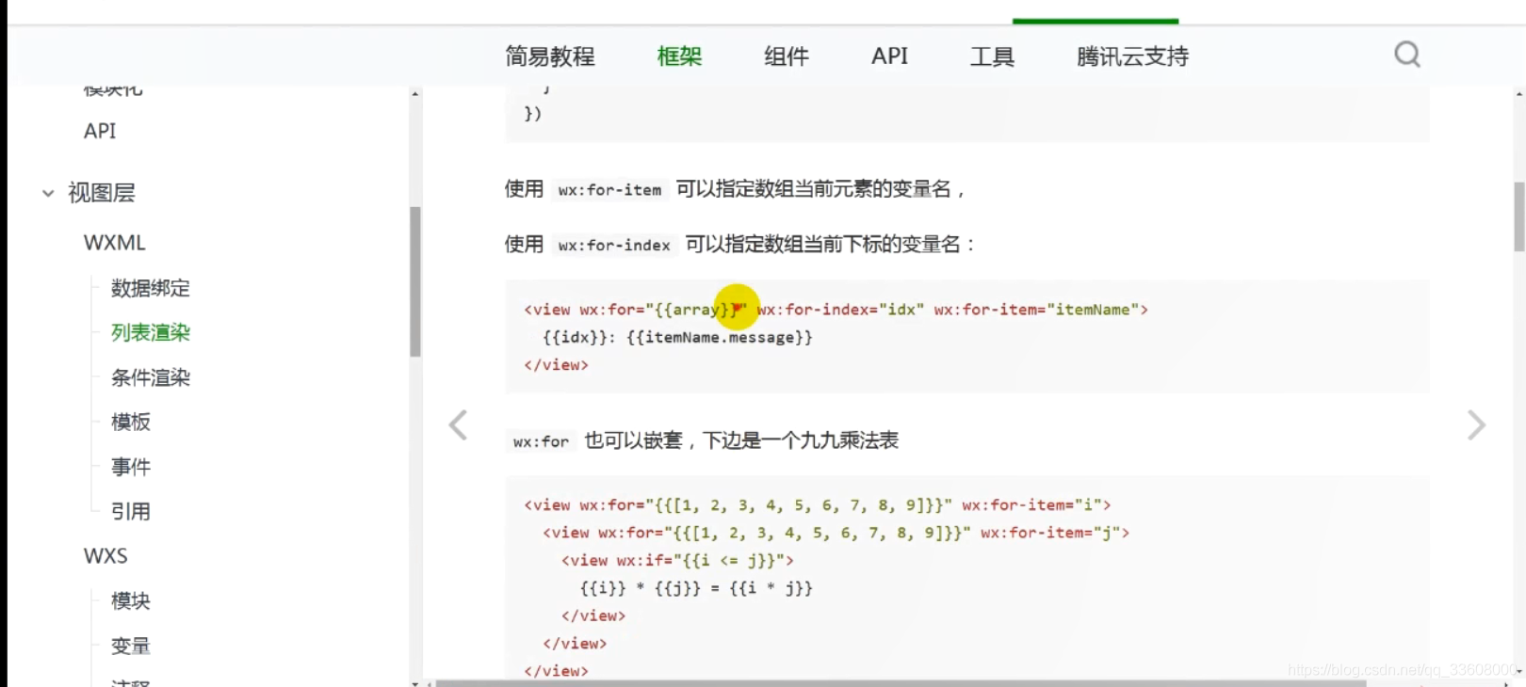
Task: Click the text 也可以嵌套，下边是一个九九乘法表
Action: coord(741,440)
